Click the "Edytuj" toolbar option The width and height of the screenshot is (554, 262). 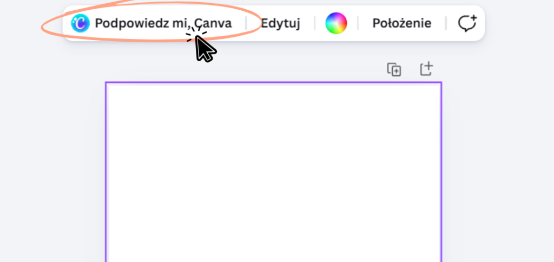tap(280, 23)
